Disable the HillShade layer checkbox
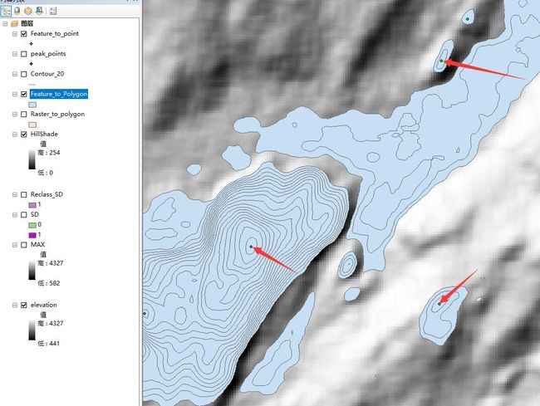Image resolution: width=540 pixels, height=406 pixels. click(x=24, y=135)
